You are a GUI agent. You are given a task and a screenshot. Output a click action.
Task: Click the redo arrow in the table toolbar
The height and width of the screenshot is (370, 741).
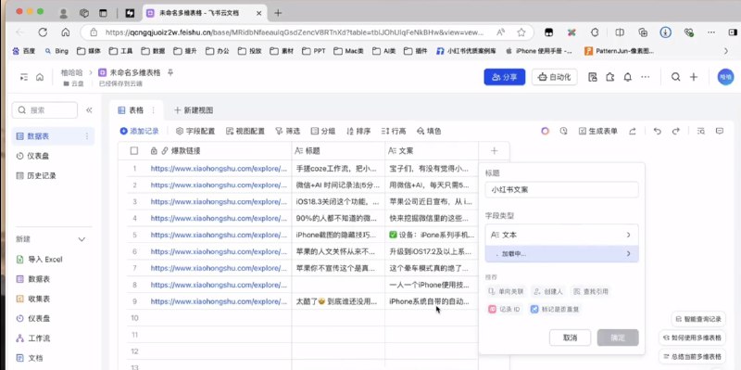pos(676,131)
